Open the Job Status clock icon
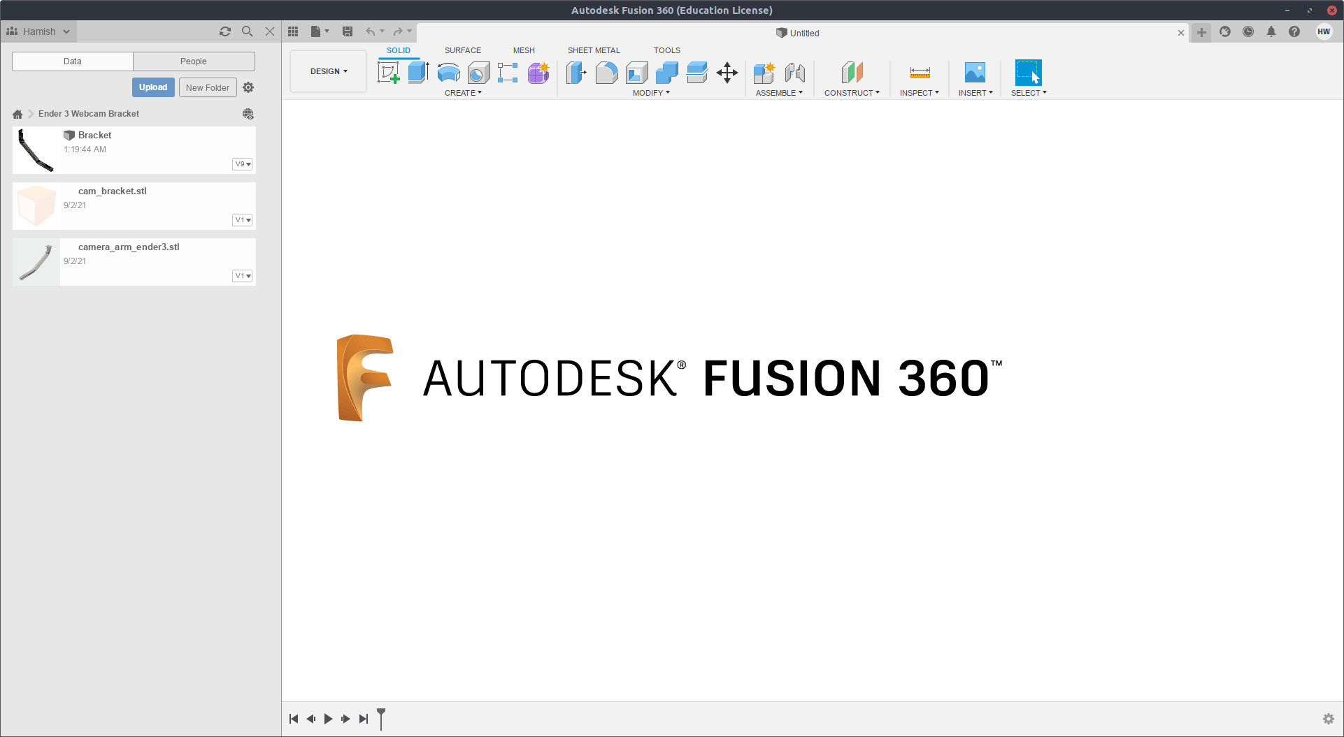Screen dimensions: 1344x737 coord(1248,31)
